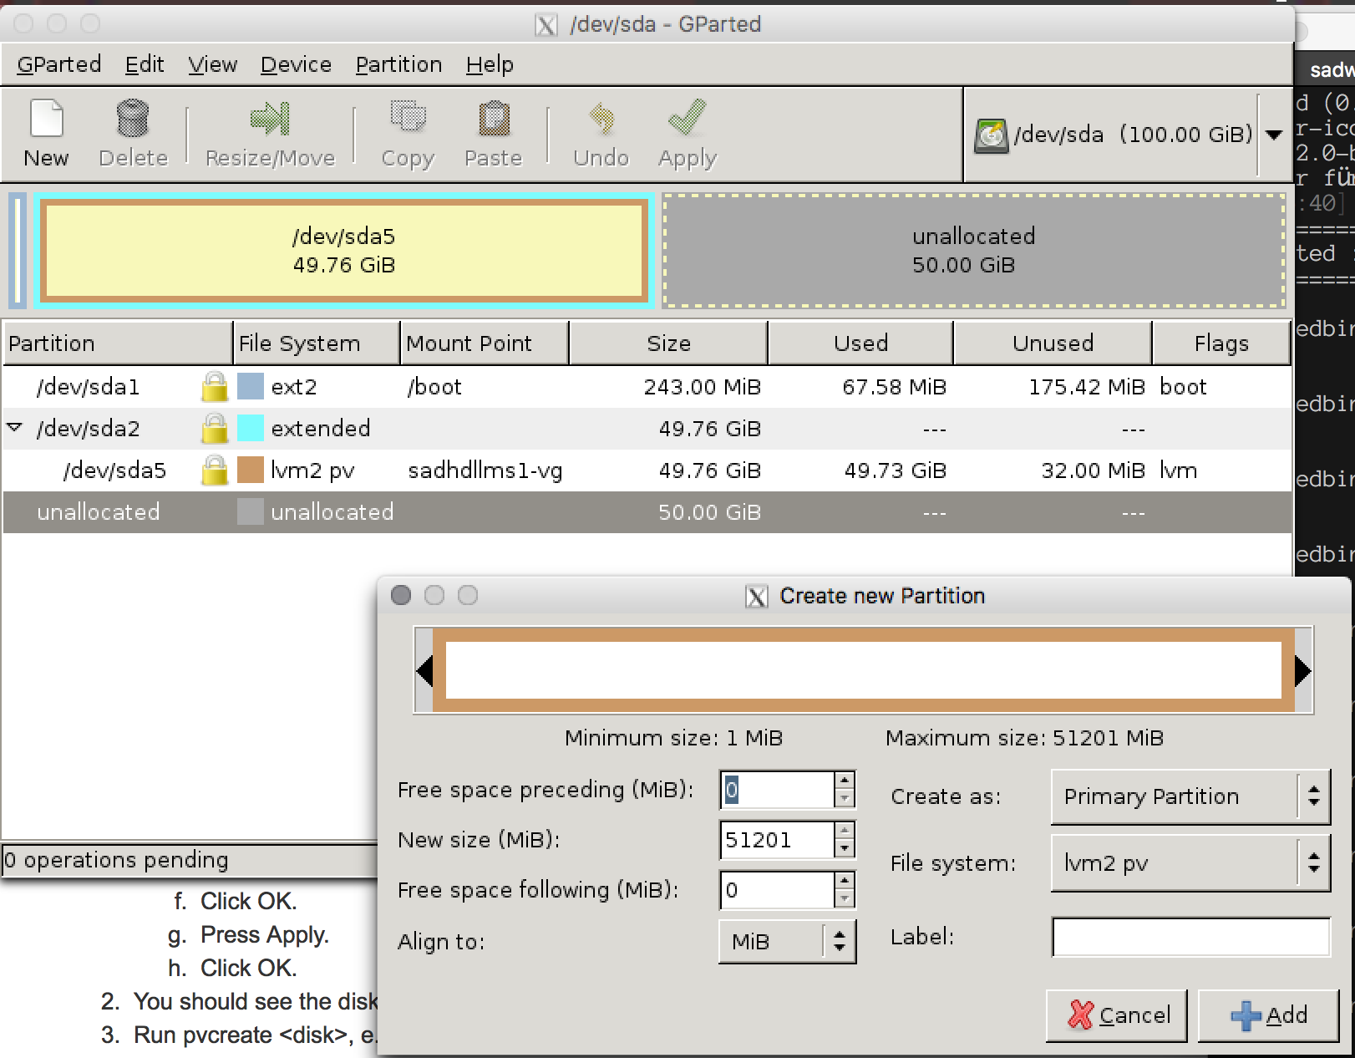Click the left arrow handle of the partition size bar
1355x1058 pixels.
[x=424, y=670]
